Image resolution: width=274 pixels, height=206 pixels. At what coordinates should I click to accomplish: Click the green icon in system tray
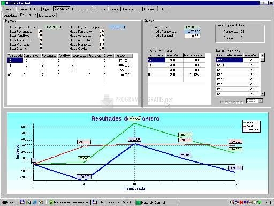[259, 202]
